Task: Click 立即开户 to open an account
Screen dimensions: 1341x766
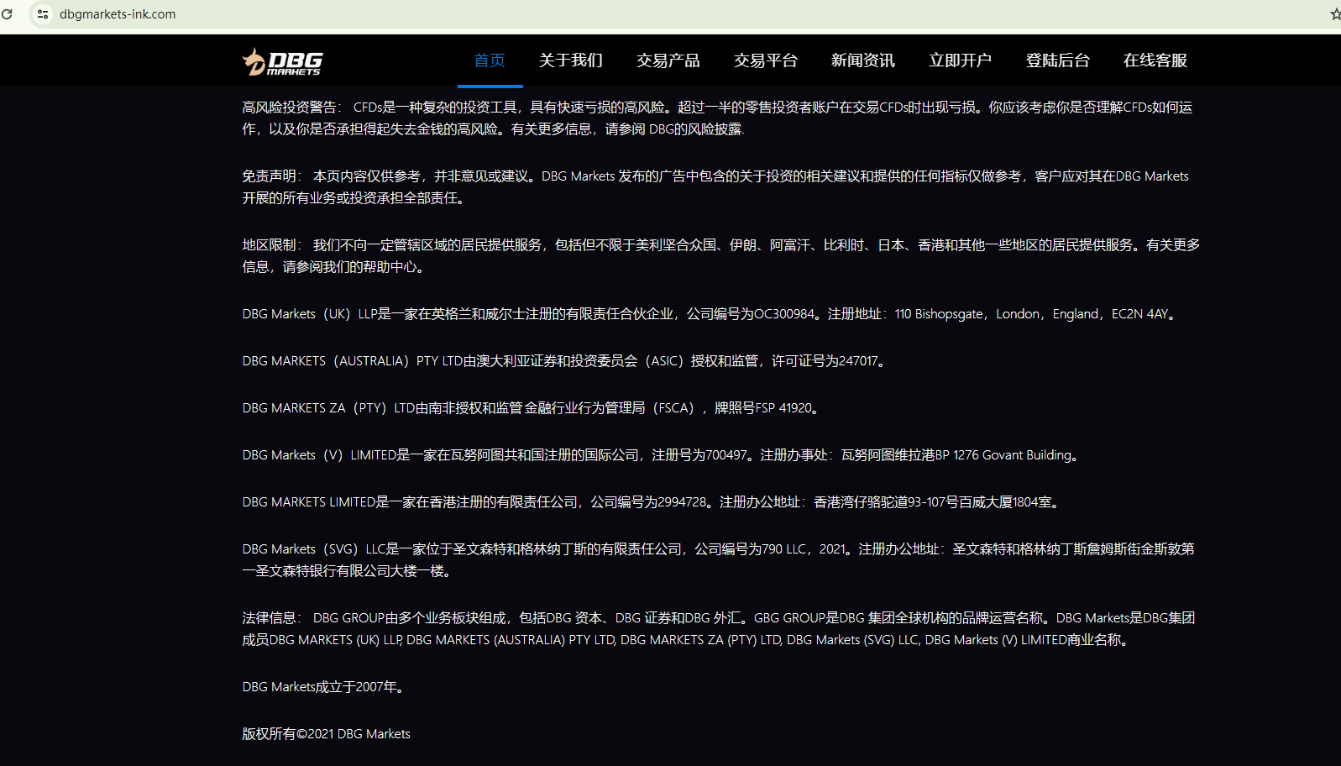Action: point(961,60)
